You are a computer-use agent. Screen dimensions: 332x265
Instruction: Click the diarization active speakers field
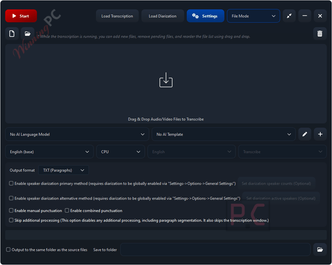pos(281,198)
